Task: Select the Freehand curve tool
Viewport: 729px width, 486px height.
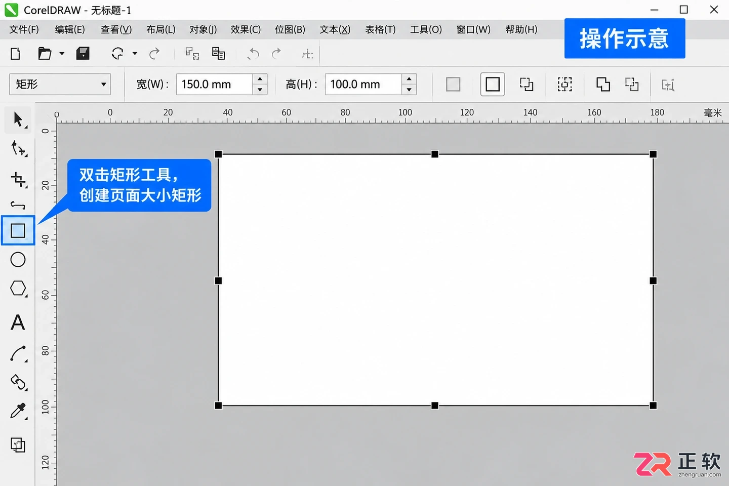Action: pos(18,205)
